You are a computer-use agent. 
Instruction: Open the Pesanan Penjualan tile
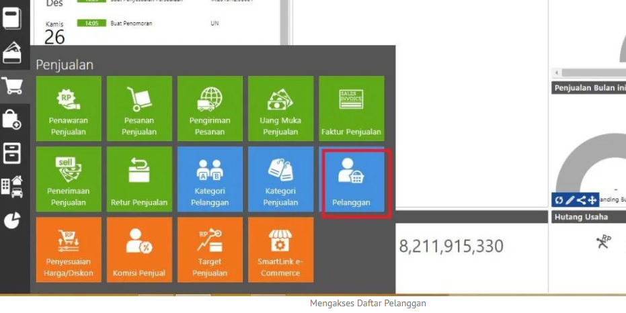pyautogui.click(x=139, y=108)
